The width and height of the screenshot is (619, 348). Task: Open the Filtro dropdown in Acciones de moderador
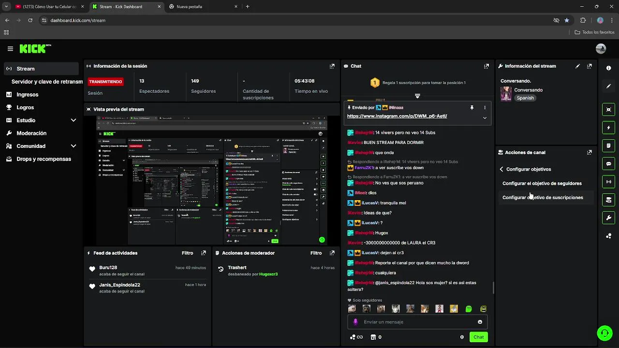coord(316,253)
